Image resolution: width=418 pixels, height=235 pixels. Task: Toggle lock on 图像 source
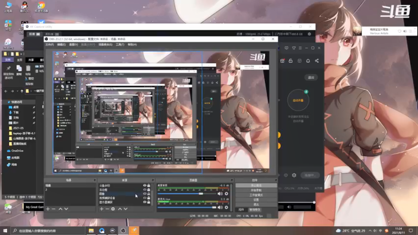(x=149, y=194)
